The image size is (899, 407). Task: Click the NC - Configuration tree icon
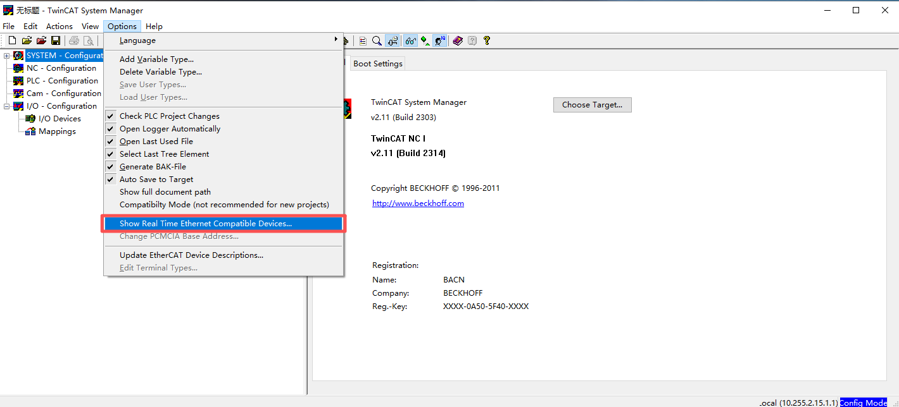tap(18, 68)
